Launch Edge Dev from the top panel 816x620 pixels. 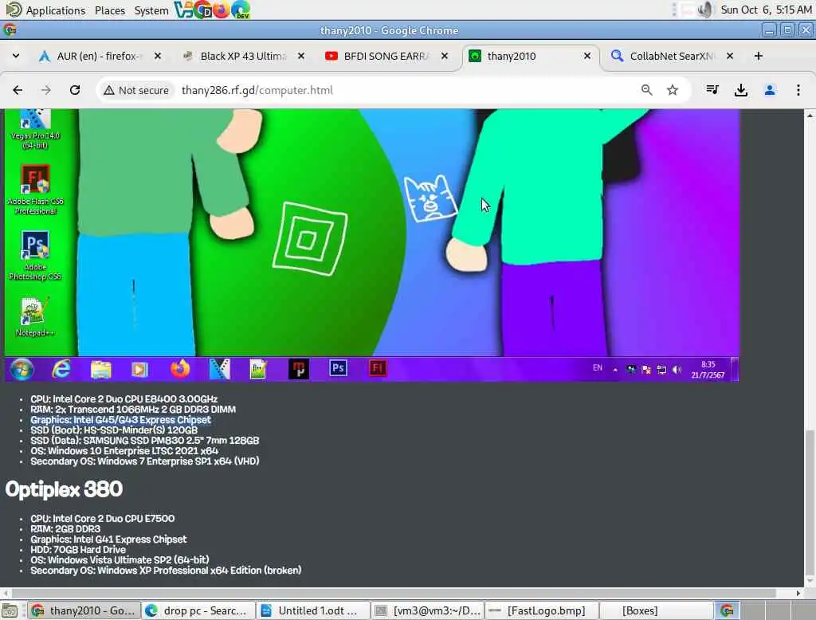coord(241,10)
